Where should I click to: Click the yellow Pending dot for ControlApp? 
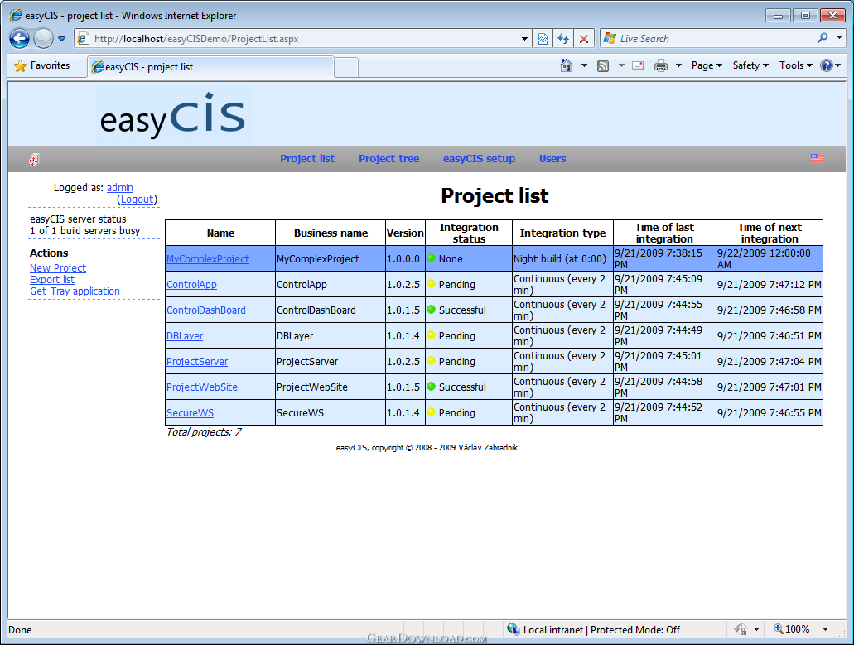[x=432, y=283]
